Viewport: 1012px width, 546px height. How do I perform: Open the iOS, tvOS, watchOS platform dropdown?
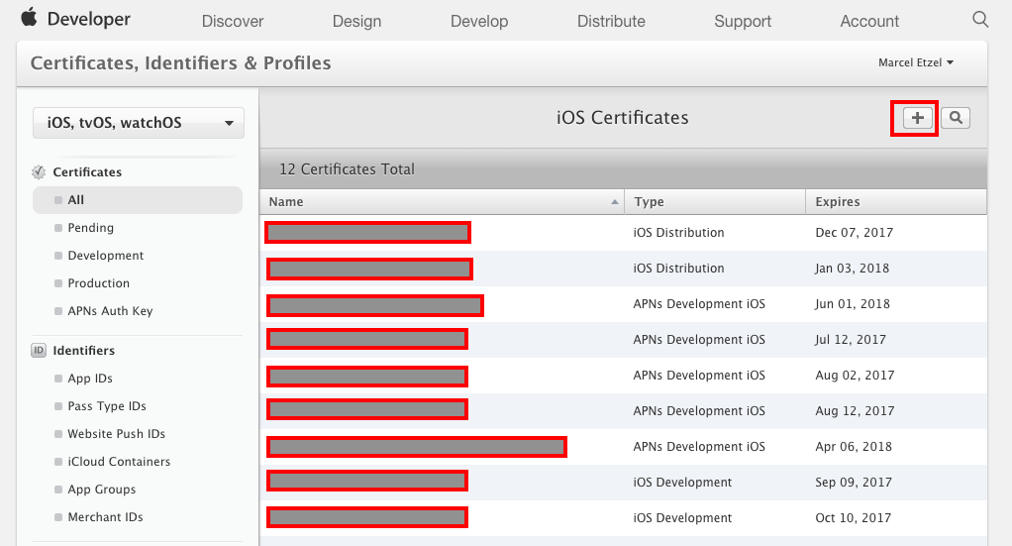click(x=138, y=123)
